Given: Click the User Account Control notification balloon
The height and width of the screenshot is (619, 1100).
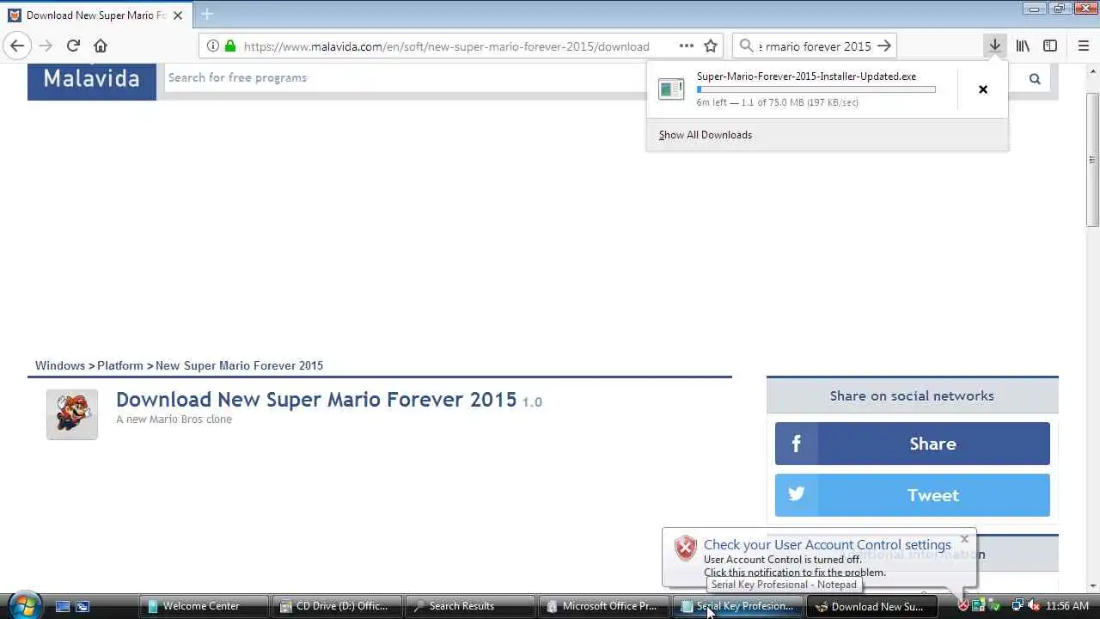Looking at the screenshot, I should click(819, 557).
